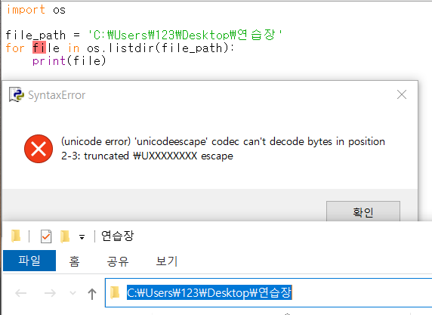This screenshot has width=432, height=315.
Task: Click folder icon in 연습장 window title bar
Action: (x=17, y=236)
